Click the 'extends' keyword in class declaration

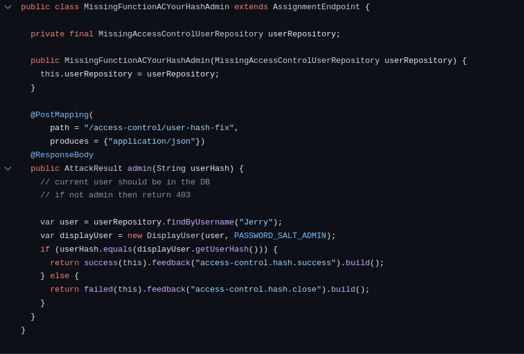251,7
